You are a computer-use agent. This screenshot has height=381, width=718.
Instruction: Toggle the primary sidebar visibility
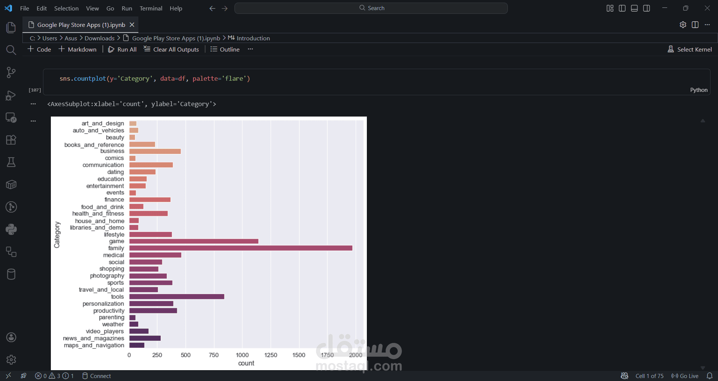(x=622, y=8)
